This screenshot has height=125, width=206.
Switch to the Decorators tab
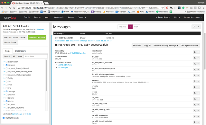click(20, 51)
